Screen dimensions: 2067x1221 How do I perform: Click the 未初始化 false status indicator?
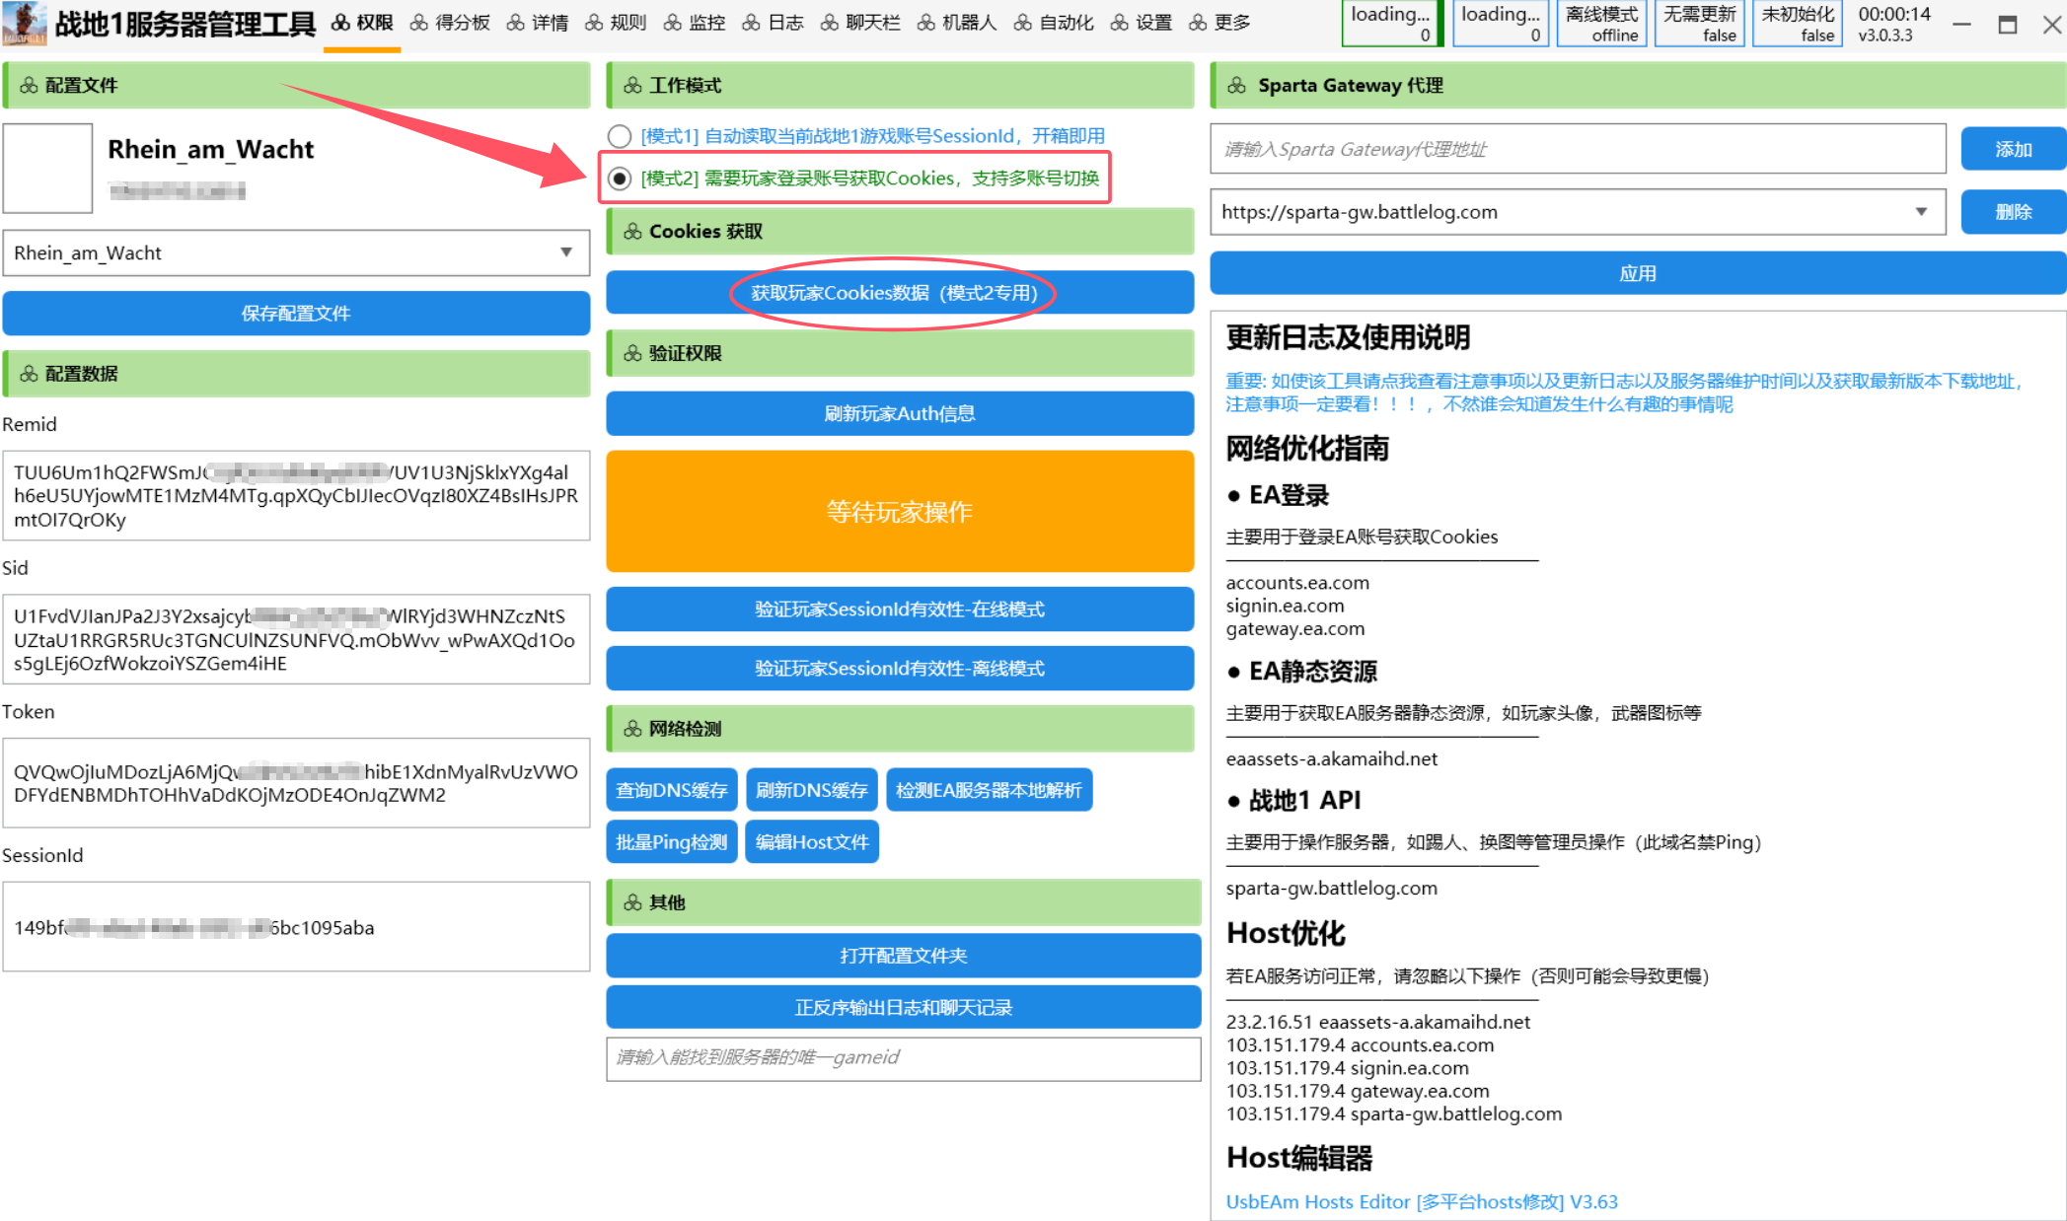click(x=1798, y=24)
